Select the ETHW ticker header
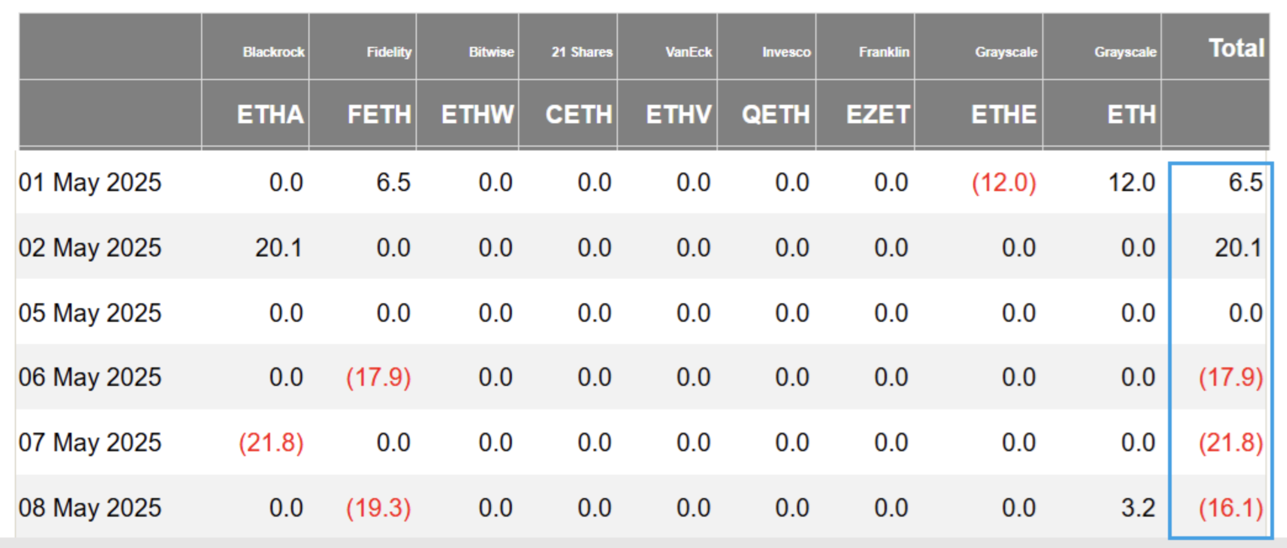 (477, 115)
